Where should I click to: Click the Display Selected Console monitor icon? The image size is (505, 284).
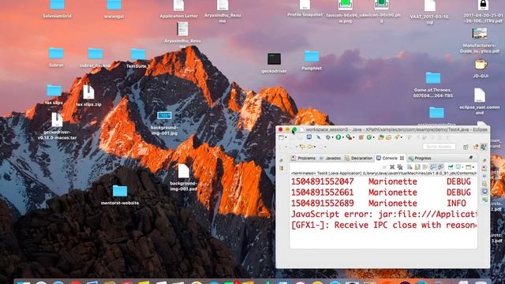458,167
